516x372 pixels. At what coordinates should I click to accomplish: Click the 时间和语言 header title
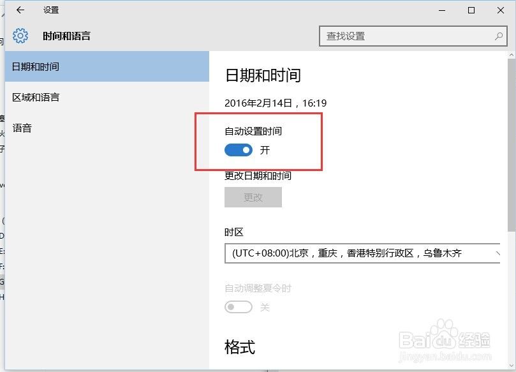66,36
